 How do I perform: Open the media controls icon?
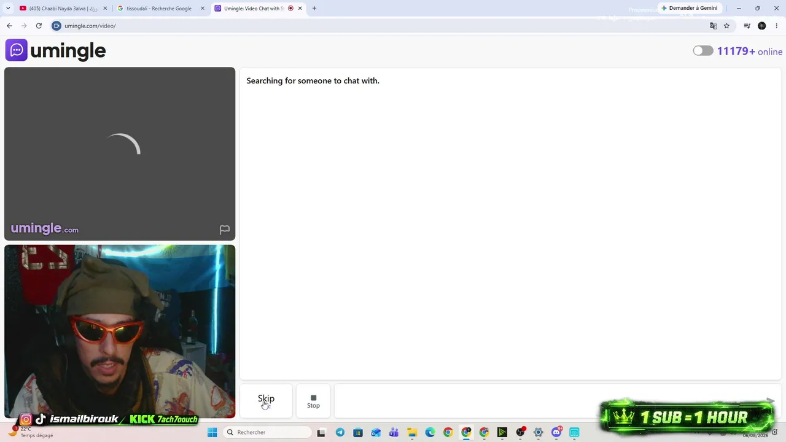click(x=747, y=26)
